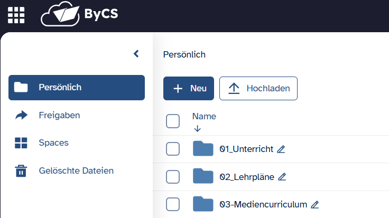The image size is (389, 218).
Task: Click the Persönlich breadcrumb label
Action: tap(184, 54)
